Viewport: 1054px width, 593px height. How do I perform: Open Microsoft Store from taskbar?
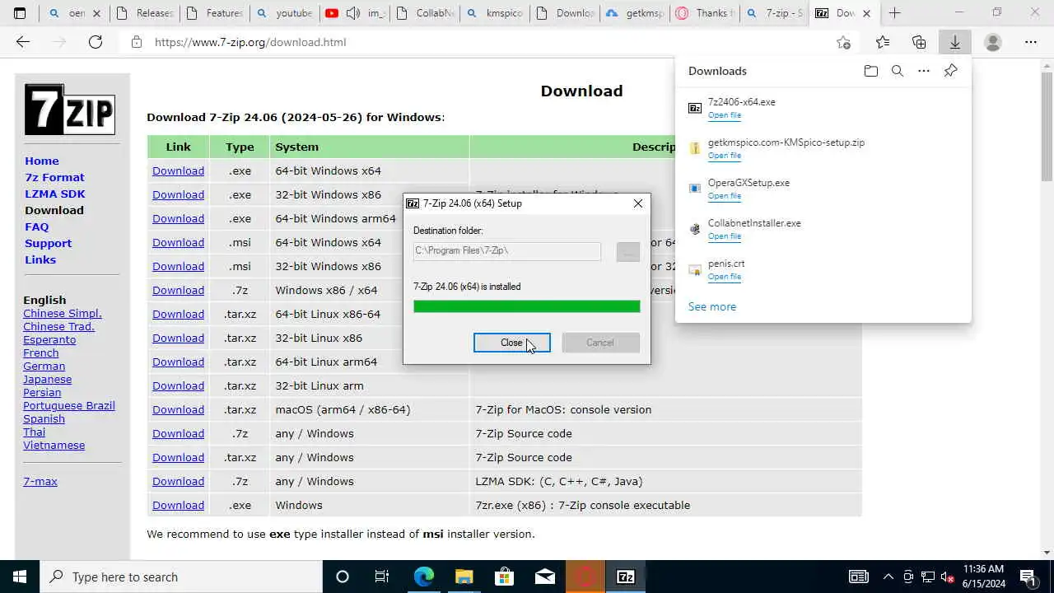coord(504,577)
